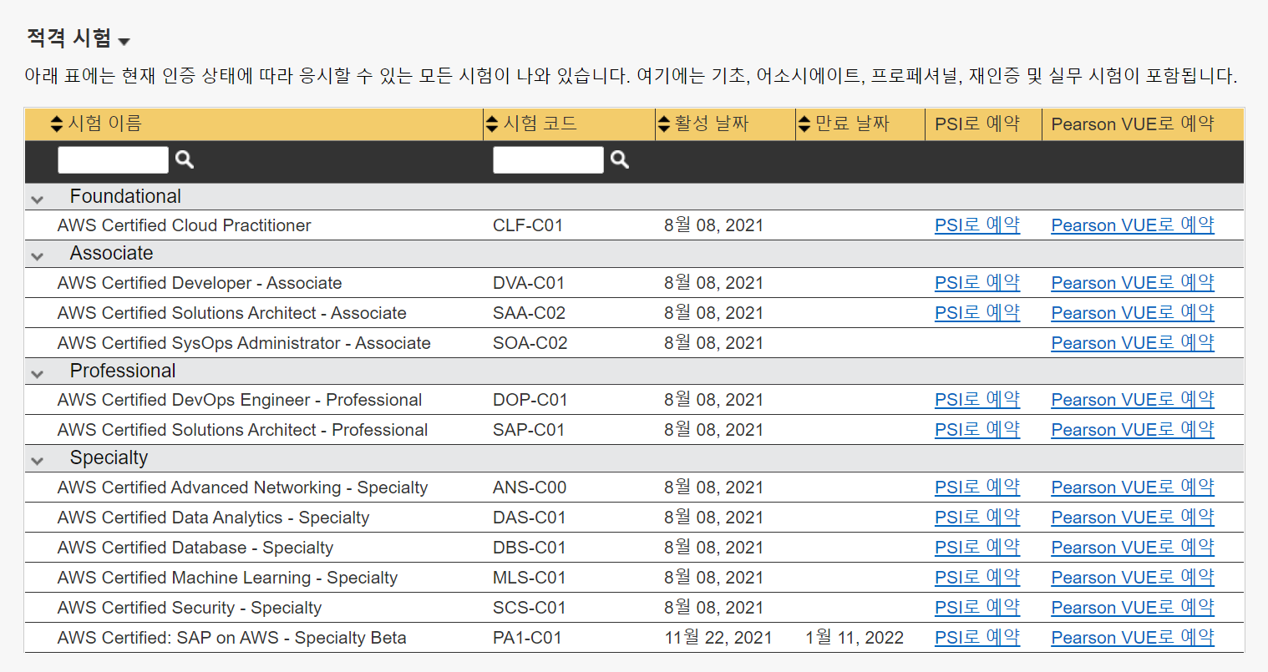This screenshot has width=1268, height=672.
Task: Click the Foundational group label
Action: 125,196
